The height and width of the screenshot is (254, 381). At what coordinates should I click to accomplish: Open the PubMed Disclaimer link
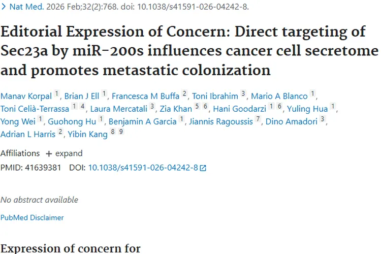(x=32, y=217)
